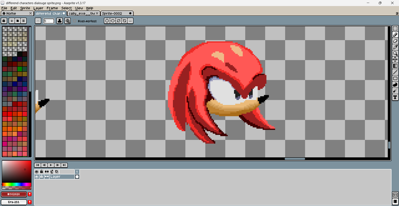Click the rainbow hue slider
The image size is (399, 206).
coord(16,184)
